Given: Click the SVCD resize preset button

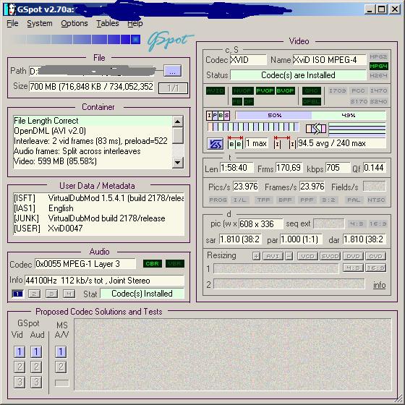Looking at the screenshot, I should pos(330,256).
